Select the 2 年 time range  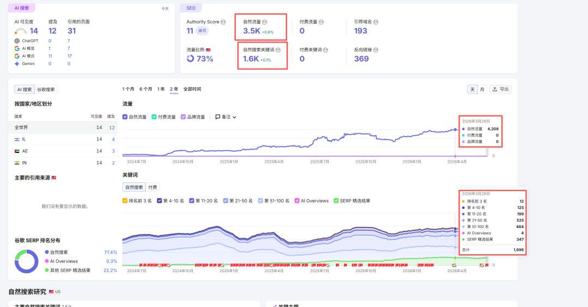pos(174,89)
